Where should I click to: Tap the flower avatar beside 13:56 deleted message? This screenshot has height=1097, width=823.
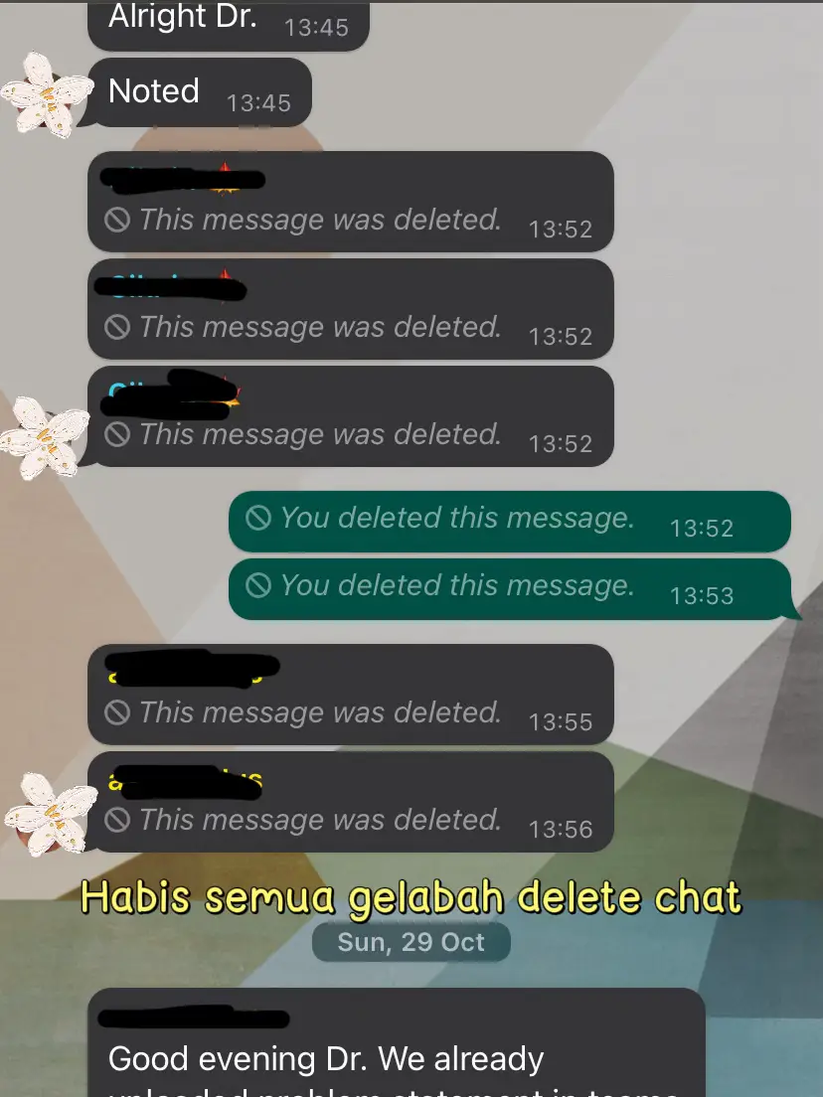51,814
